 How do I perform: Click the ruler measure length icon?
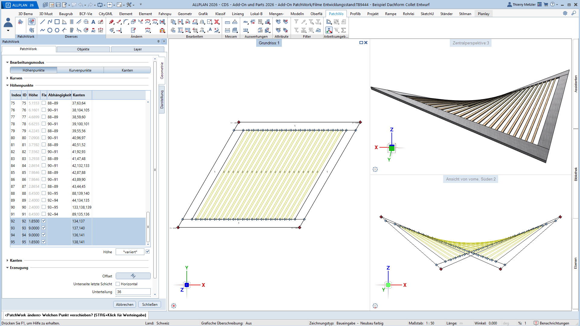pyautogui.click(x=227, y=22)
